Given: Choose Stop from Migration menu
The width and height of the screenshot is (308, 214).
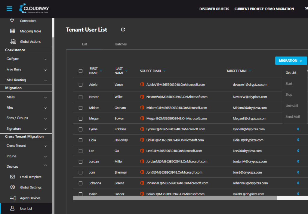Looking at the screenshot, I should click(x=289, y=95).
